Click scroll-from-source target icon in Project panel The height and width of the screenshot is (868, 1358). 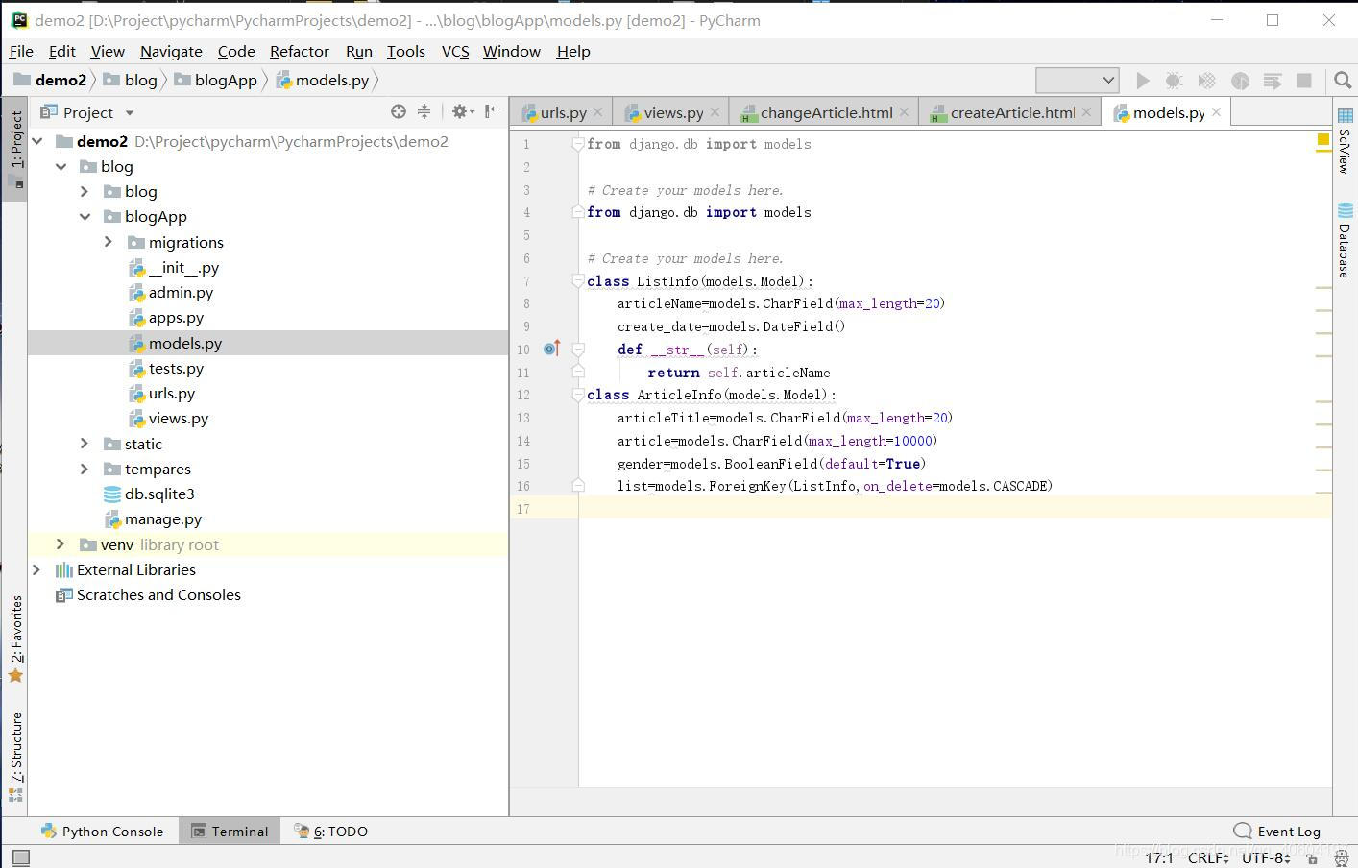point(398,111)
